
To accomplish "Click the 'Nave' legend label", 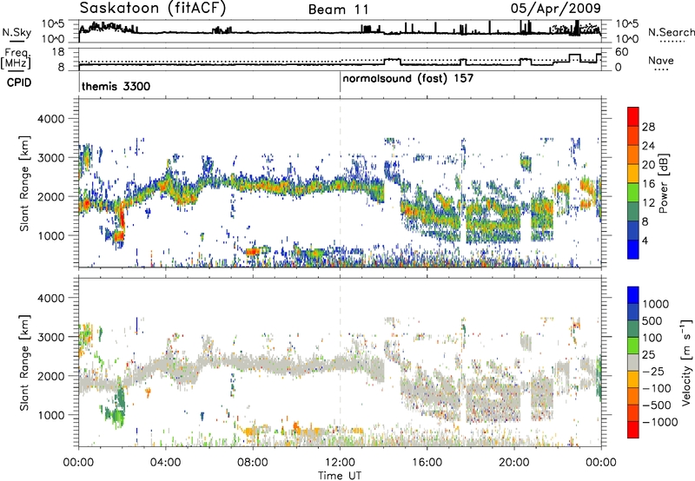I will pos(661,60).
